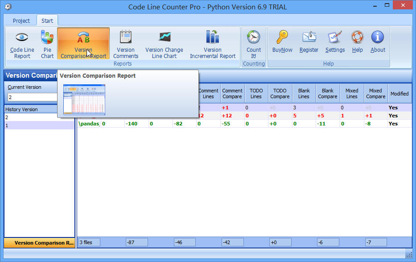
Task: Click the window resize grip corner
Action: [409, 254]
